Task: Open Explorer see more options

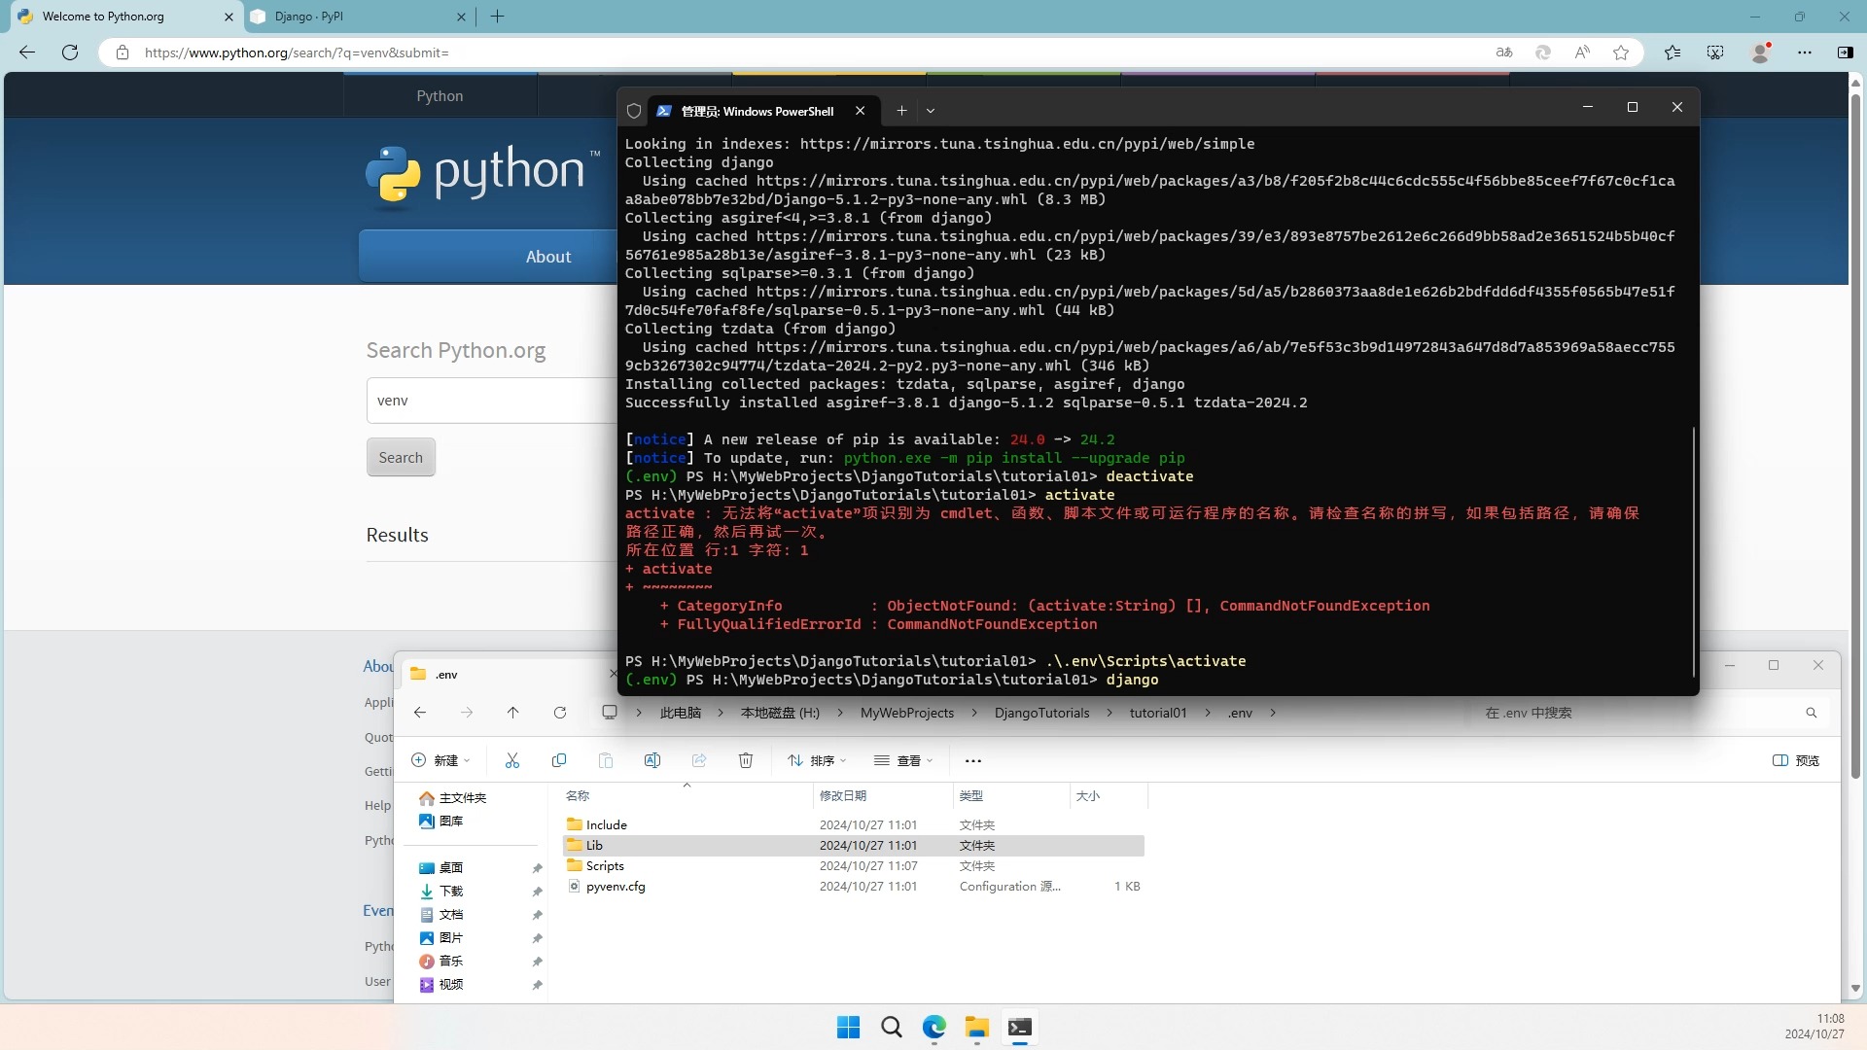Action: [973, 760]
